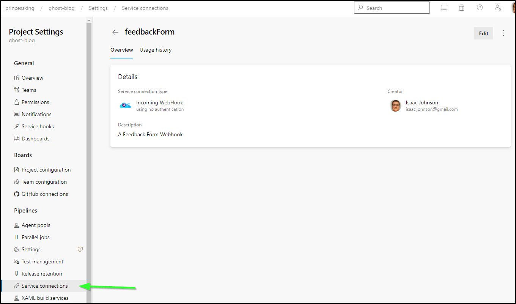Go to the ghost-blog project breadcrumb
This screenshot has height=304, width=516.
(61, 8)
